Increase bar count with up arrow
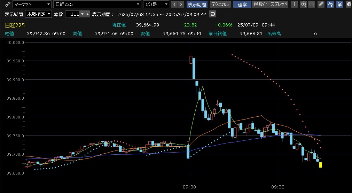The image size is (352, 193). [x=88, y=14]
